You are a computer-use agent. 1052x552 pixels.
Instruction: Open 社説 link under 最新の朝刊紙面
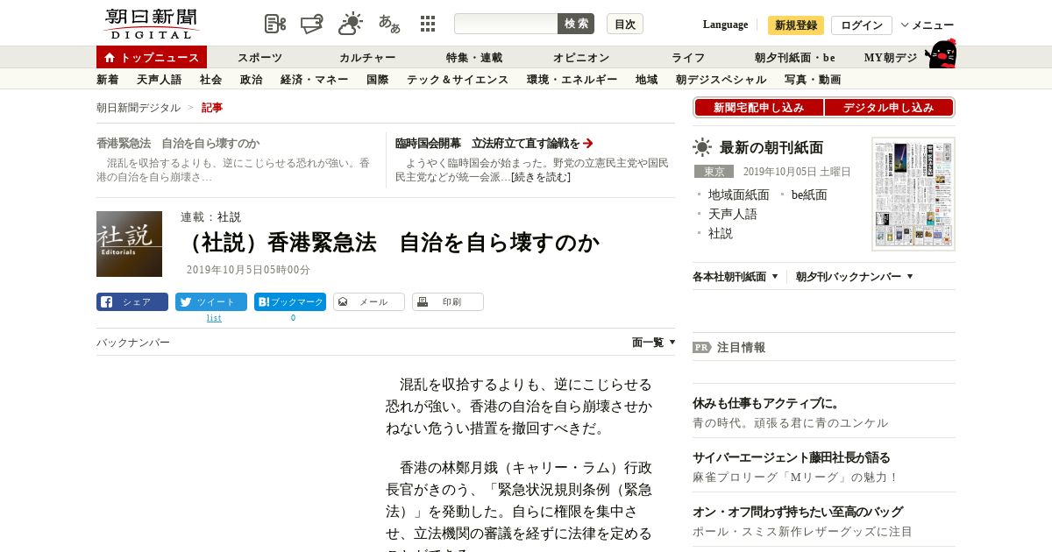coord(721,233)
